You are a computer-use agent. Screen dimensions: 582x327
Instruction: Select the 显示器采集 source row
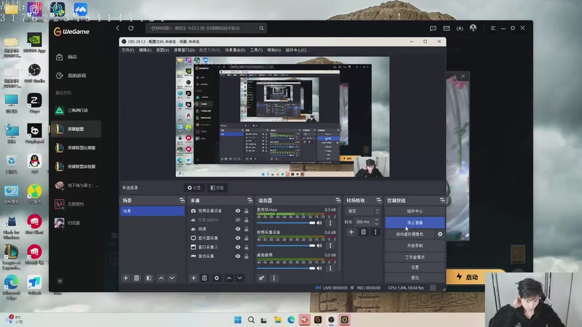[x=219, y=238]
